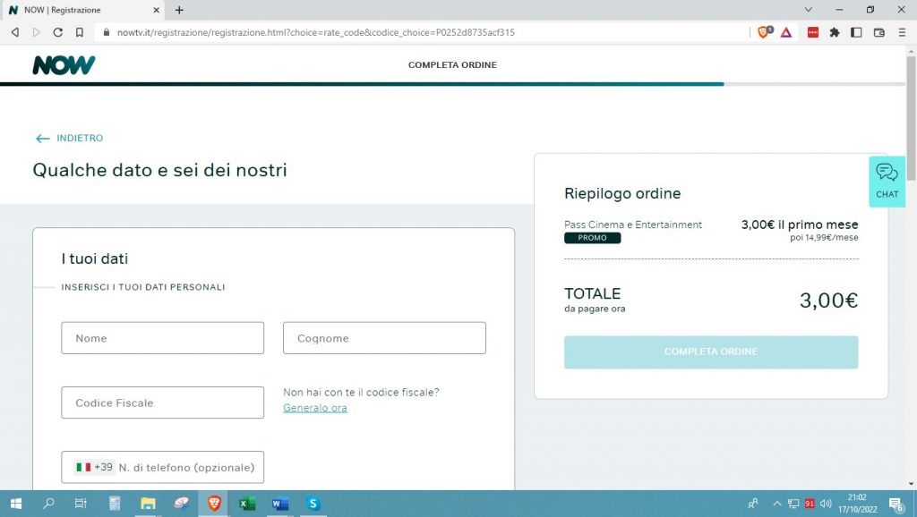Screen dimensions: 917x517
Task: Launch Excel from the taskbar
Action: click(x=246, y=504)
